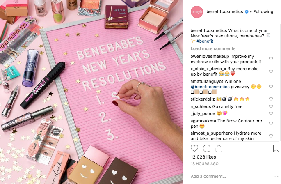
Task: Like a_schleus's comment heart
Action: (x=271, y=106)
